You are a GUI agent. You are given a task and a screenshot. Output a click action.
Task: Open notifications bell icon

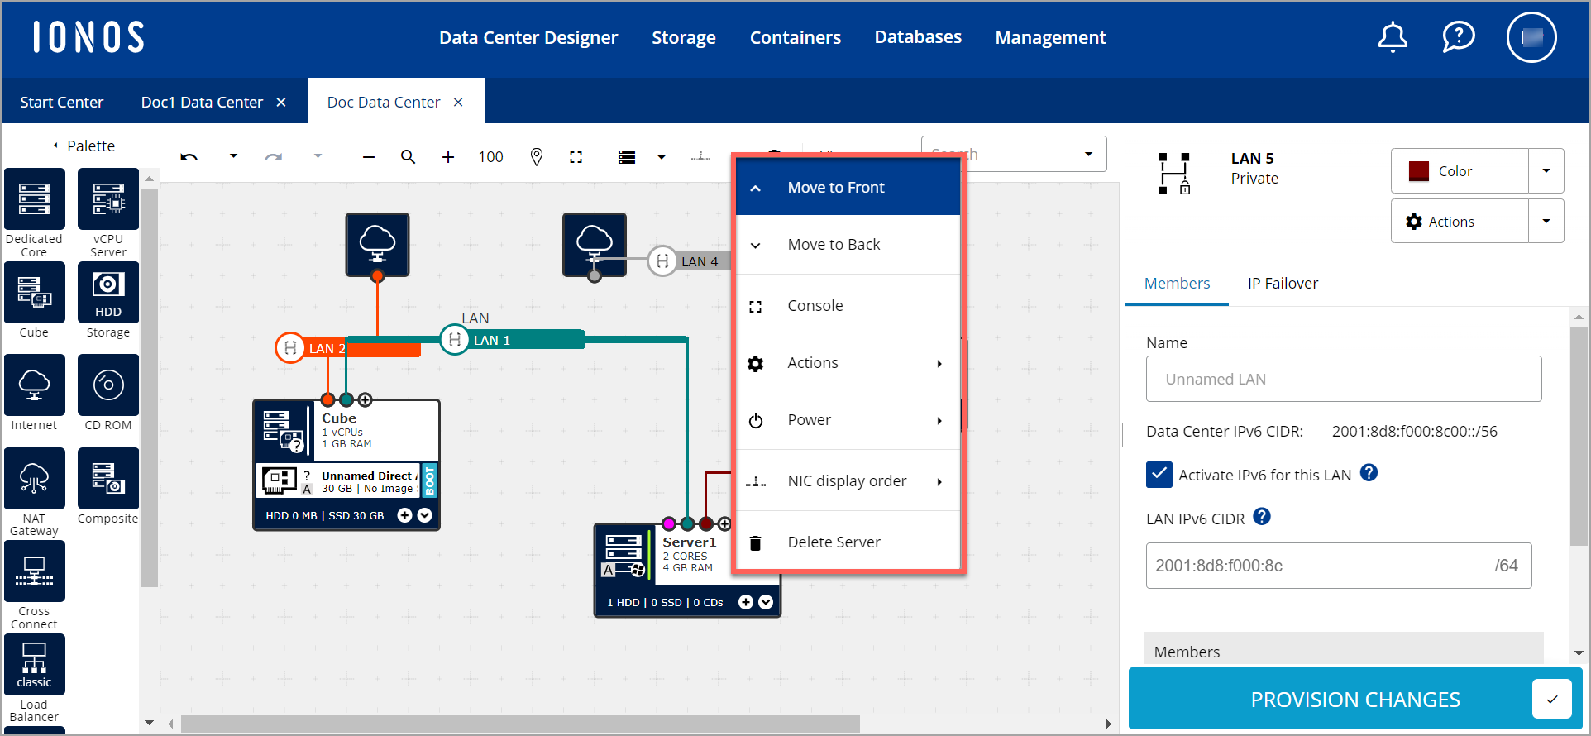click(1393, 37)
